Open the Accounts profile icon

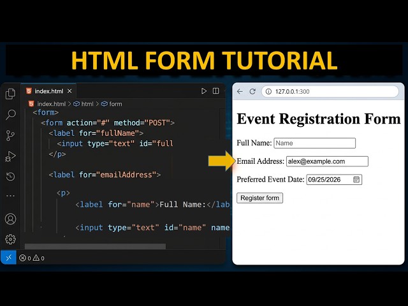click(10, 219)
